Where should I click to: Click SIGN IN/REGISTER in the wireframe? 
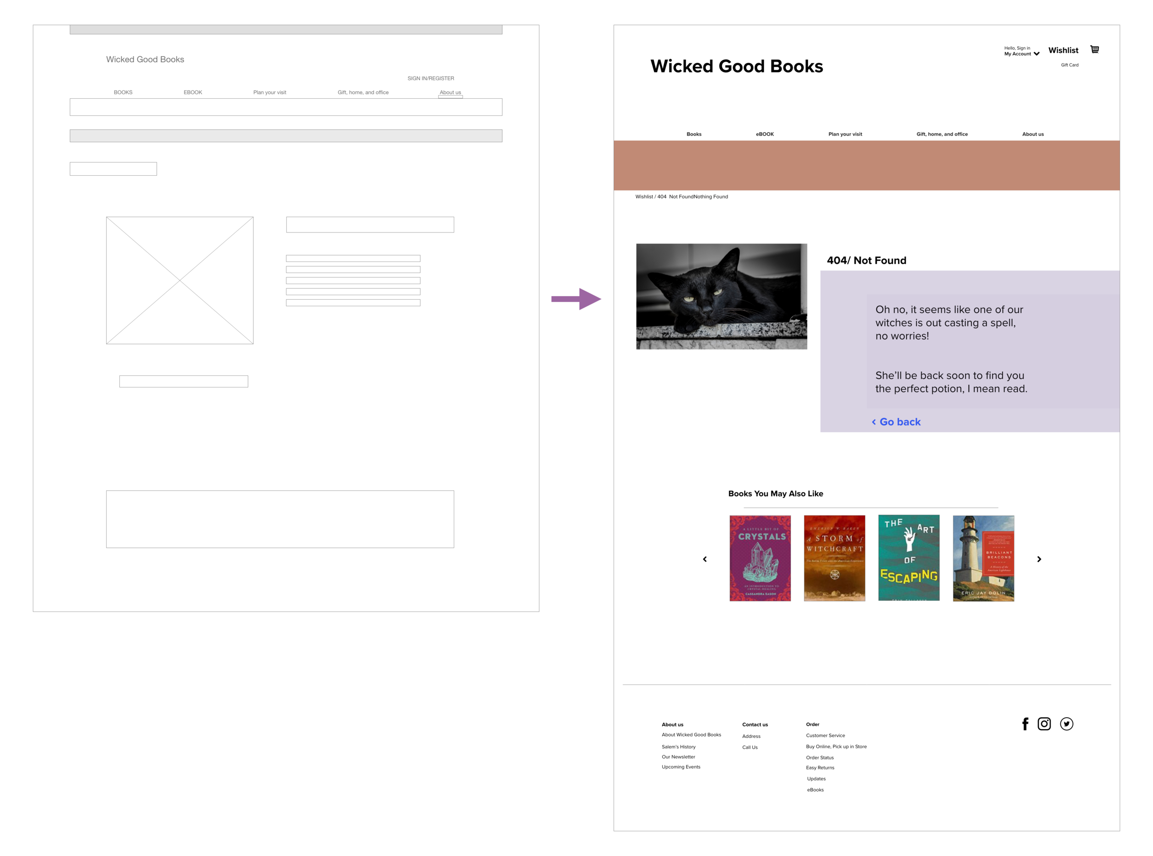click(x=430, y=79)
